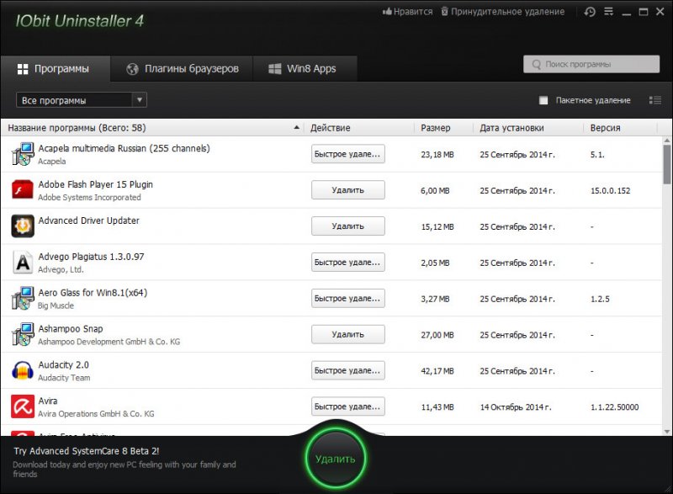The height and width of the screenshot is (494, 673).
Task: Click Быстрое удале... for Audacity 2.0
Action: pyautogui.click(x=347, y=370)
